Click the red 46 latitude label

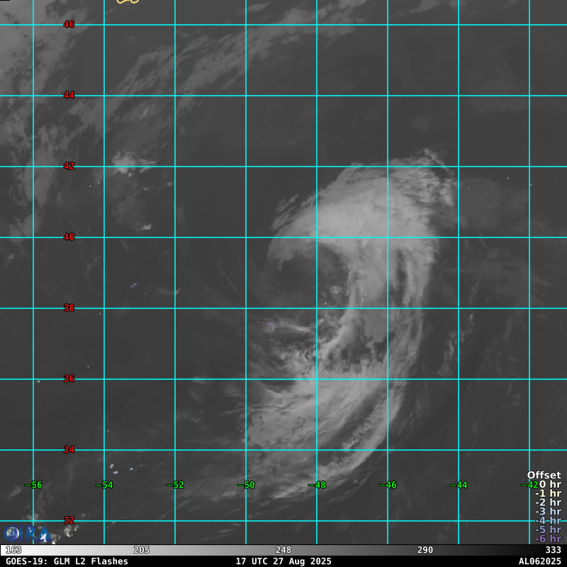point(69,25)
